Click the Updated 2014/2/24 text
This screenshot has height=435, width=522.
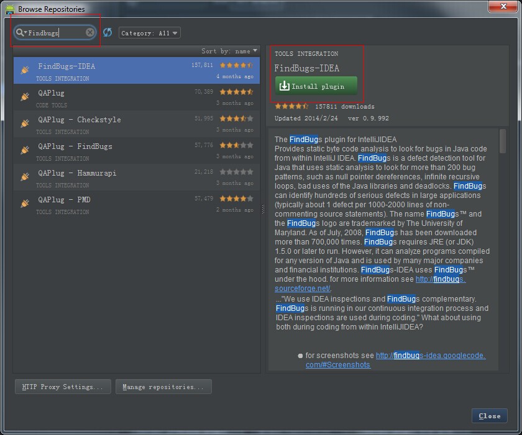tap(306, 119)
